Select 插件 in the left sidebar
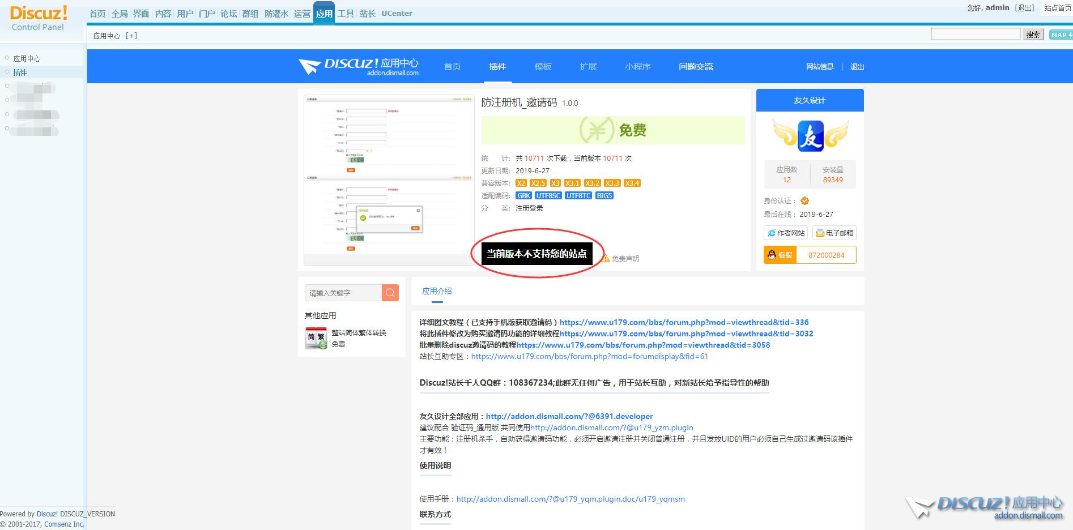The image size is (1073, 530). pos(20,72)
